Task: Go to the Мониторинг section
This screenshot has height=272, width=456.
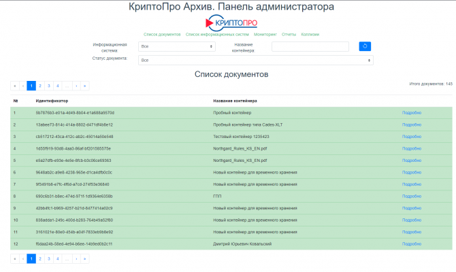Action: pyautogui.click(x=265, y=34)
